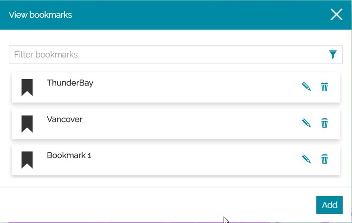Click the View bookmarks title text

(x=40, y=15)
